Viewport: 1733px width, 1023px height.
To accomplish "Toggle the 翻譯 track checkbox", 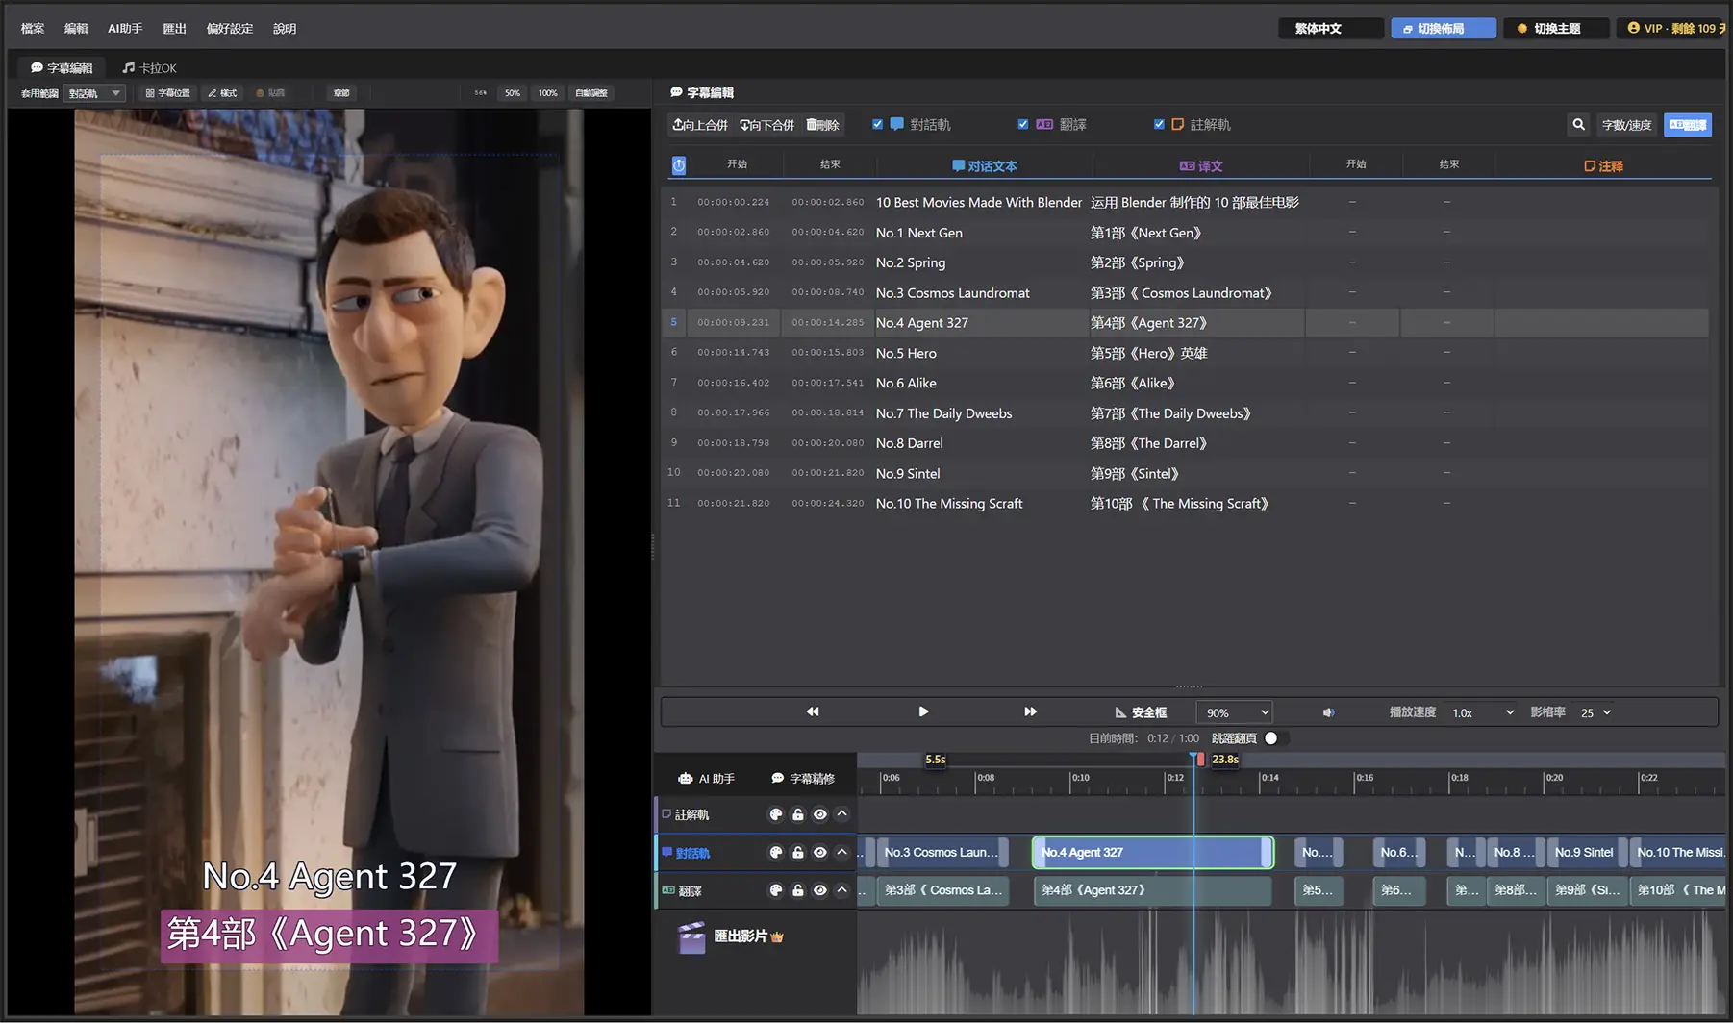I will pos(1023,124).
